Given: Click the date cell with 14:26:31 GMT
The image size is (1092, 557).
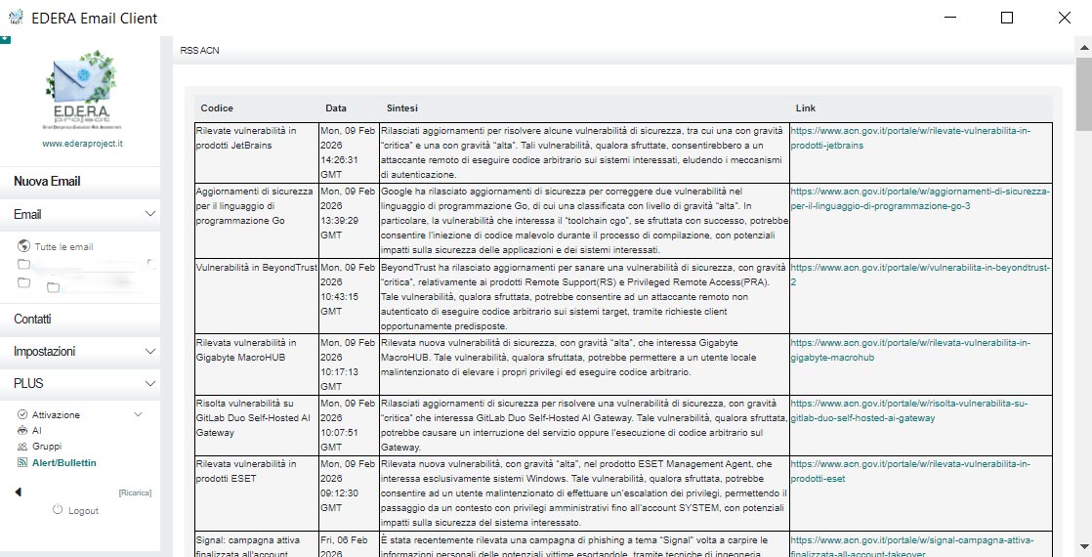Looking at the screenshot, I should pyautogui.click(x=349, y=152).
